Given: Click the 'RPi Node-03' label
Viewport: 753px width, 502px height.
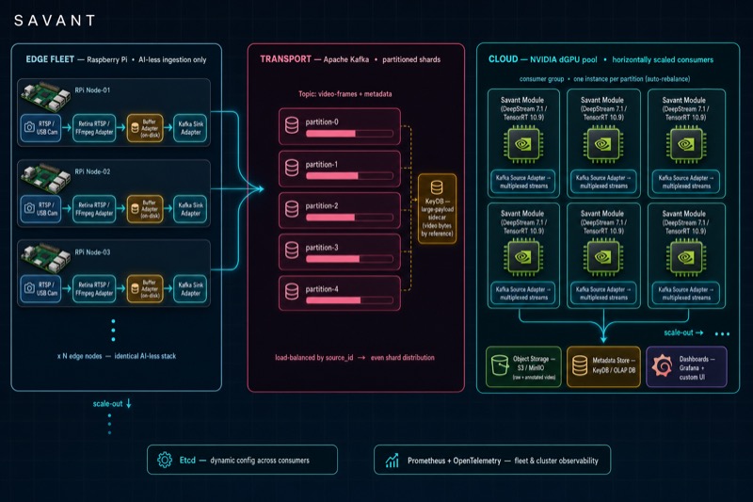Looking at the screenshot, I should point(92,252).
